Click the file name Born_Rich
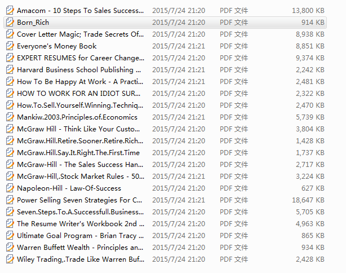Screen dimensions: 346x273 (x=33, y=23)
